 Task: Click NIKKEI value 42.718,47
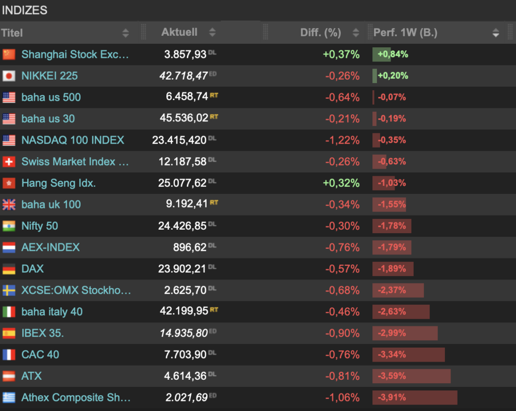coord(183,76)
